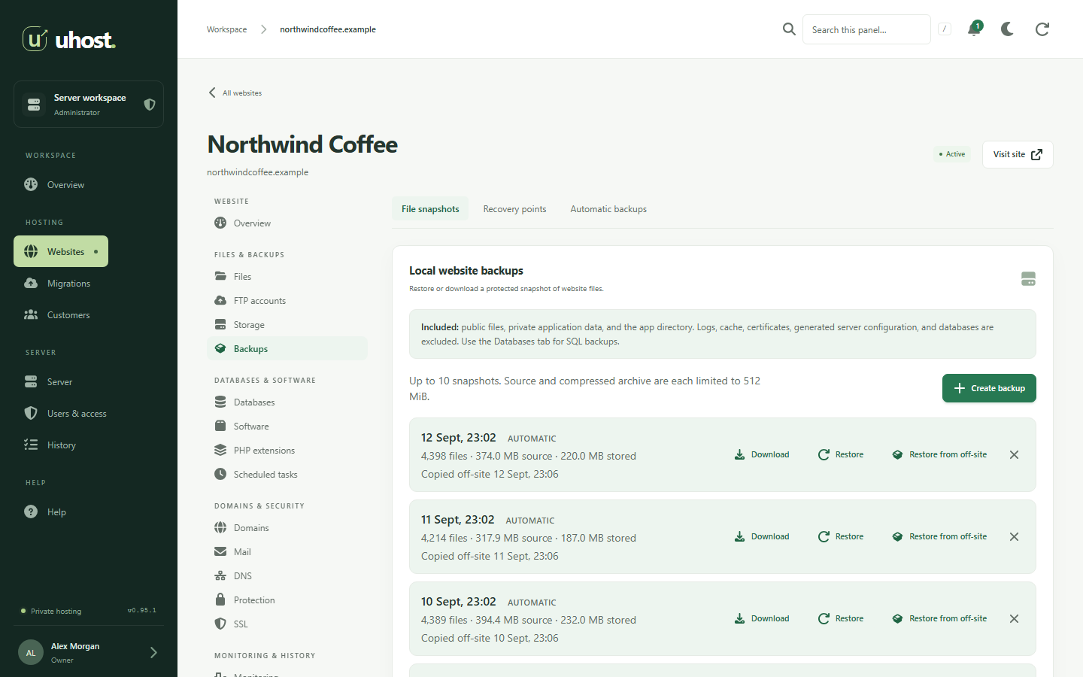Click the search magnifier icon
This screenshot has width=1083, height=677.
coord(789,29)
